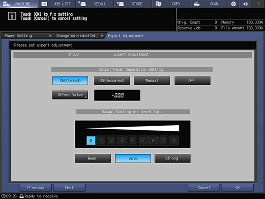Viewport: 265px width, 199px height.
Task: Switch to the RECALL tab
Action: click(95, 4)
